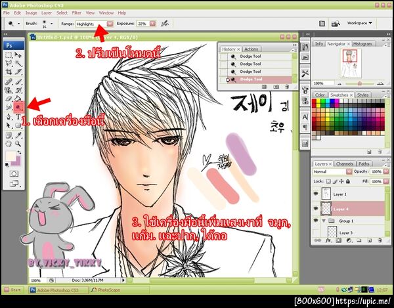This screenshot has width=394, height=308.
Task: Open the Image menu
Action: pos(31,13)
